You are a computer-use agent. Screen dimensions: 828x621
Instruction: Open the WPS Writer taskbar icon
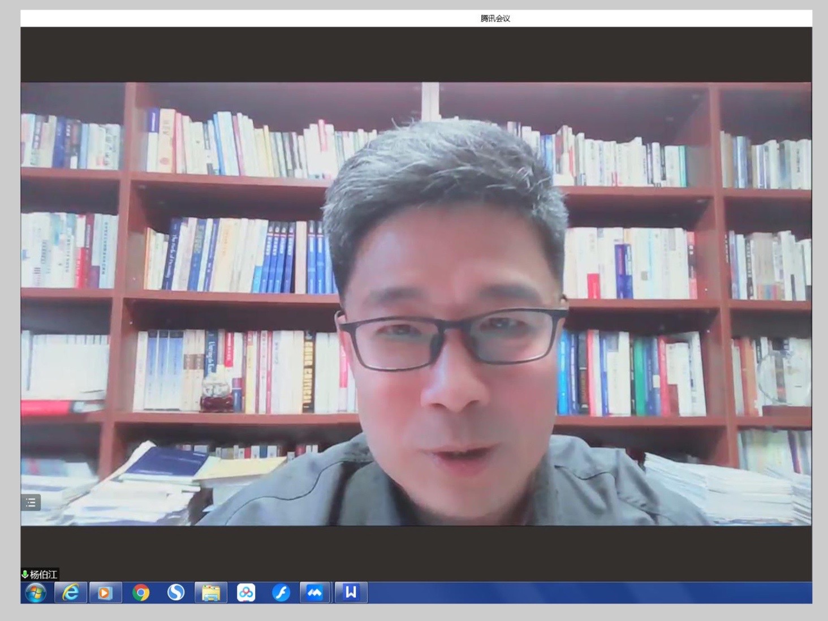pos(351,593)
